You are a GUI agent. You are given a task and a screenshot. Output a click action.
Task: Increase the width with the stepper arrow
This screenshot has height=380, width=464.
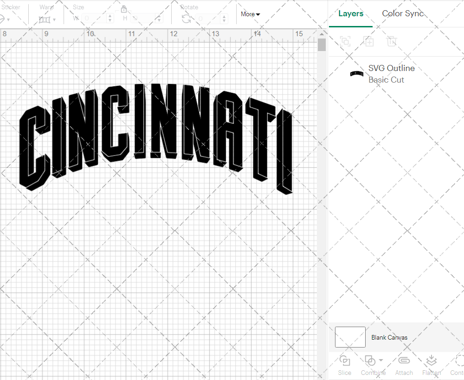[x=110, y=16]
